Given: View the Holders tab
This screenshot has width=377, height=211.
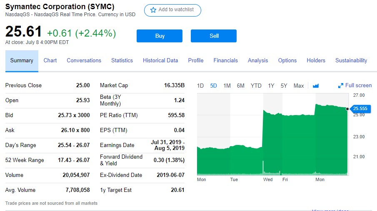Looking at the screenshot, I should (x=316, y=60).
